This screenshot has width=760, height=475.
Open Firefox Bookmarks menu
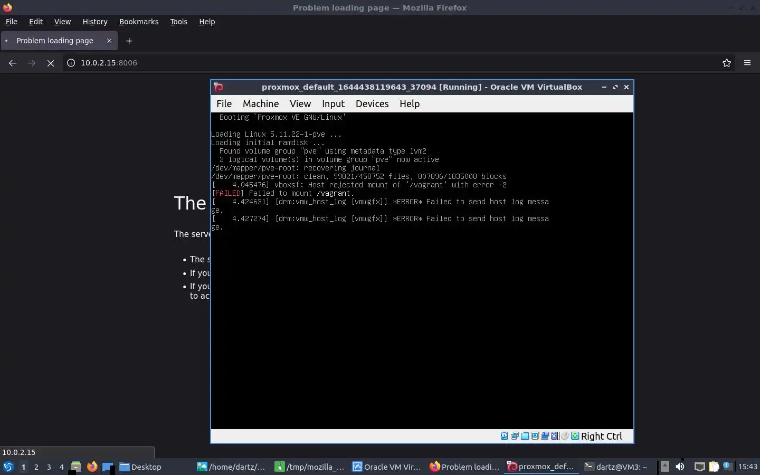139,22
